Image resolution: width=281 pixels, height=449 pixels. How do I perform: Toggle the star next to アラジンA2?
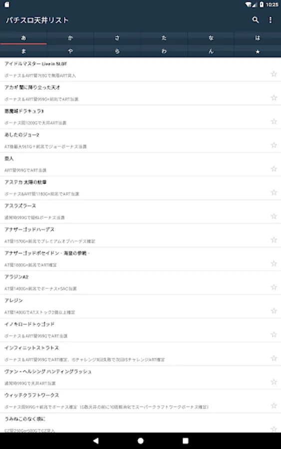274,287
